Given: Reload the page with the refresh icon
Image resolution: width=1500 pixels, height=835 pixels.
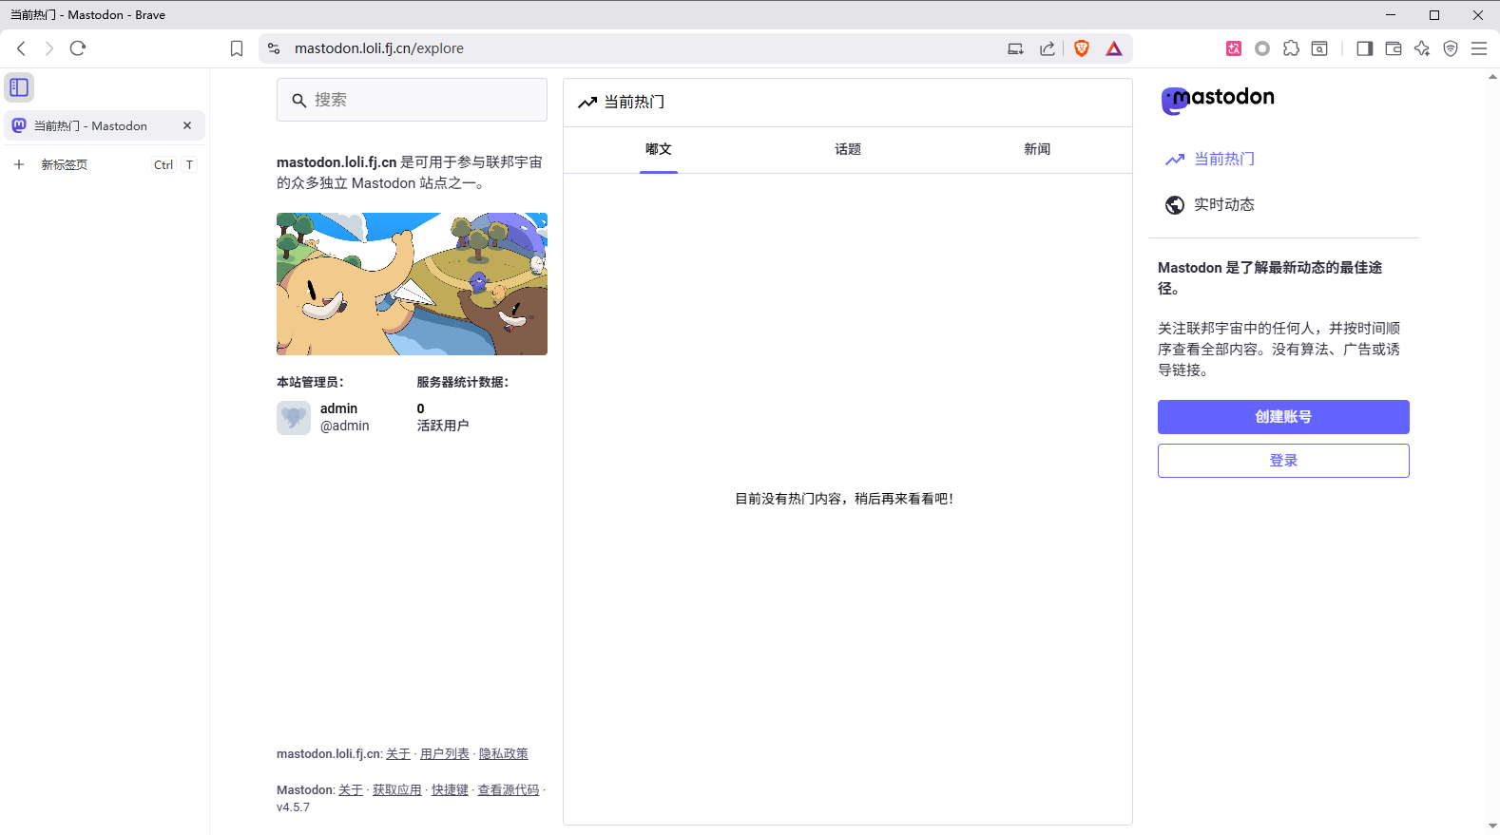Looking at the screenshot, I should [x=78, y=48].
